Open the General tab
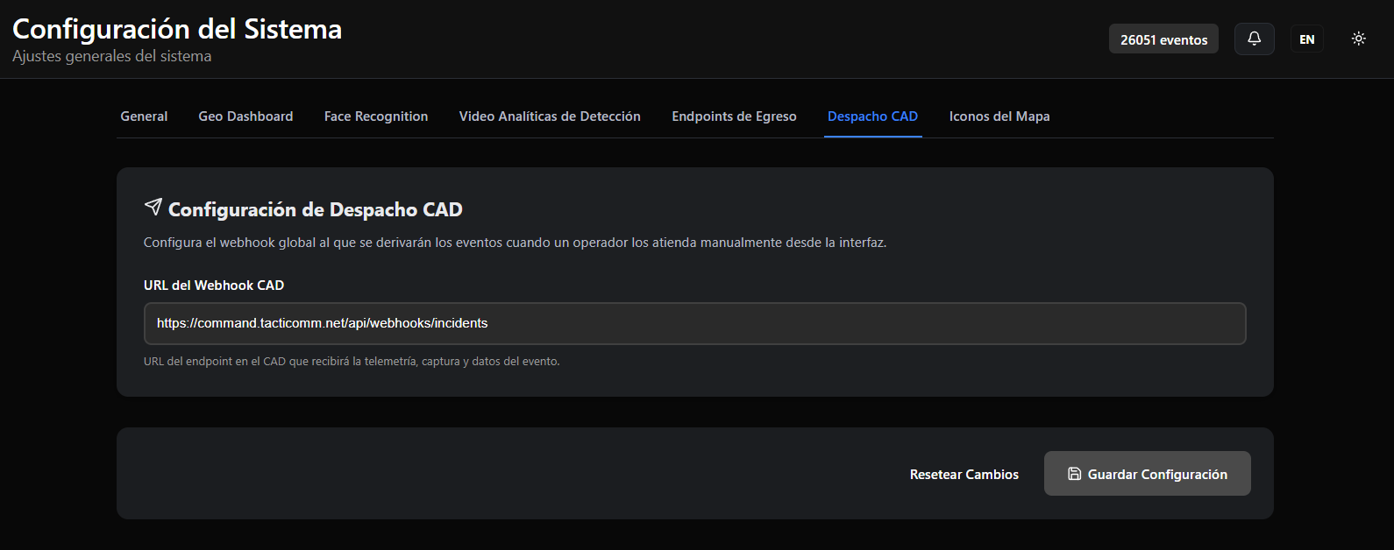 pyautogui.click(x=144, y=116)
